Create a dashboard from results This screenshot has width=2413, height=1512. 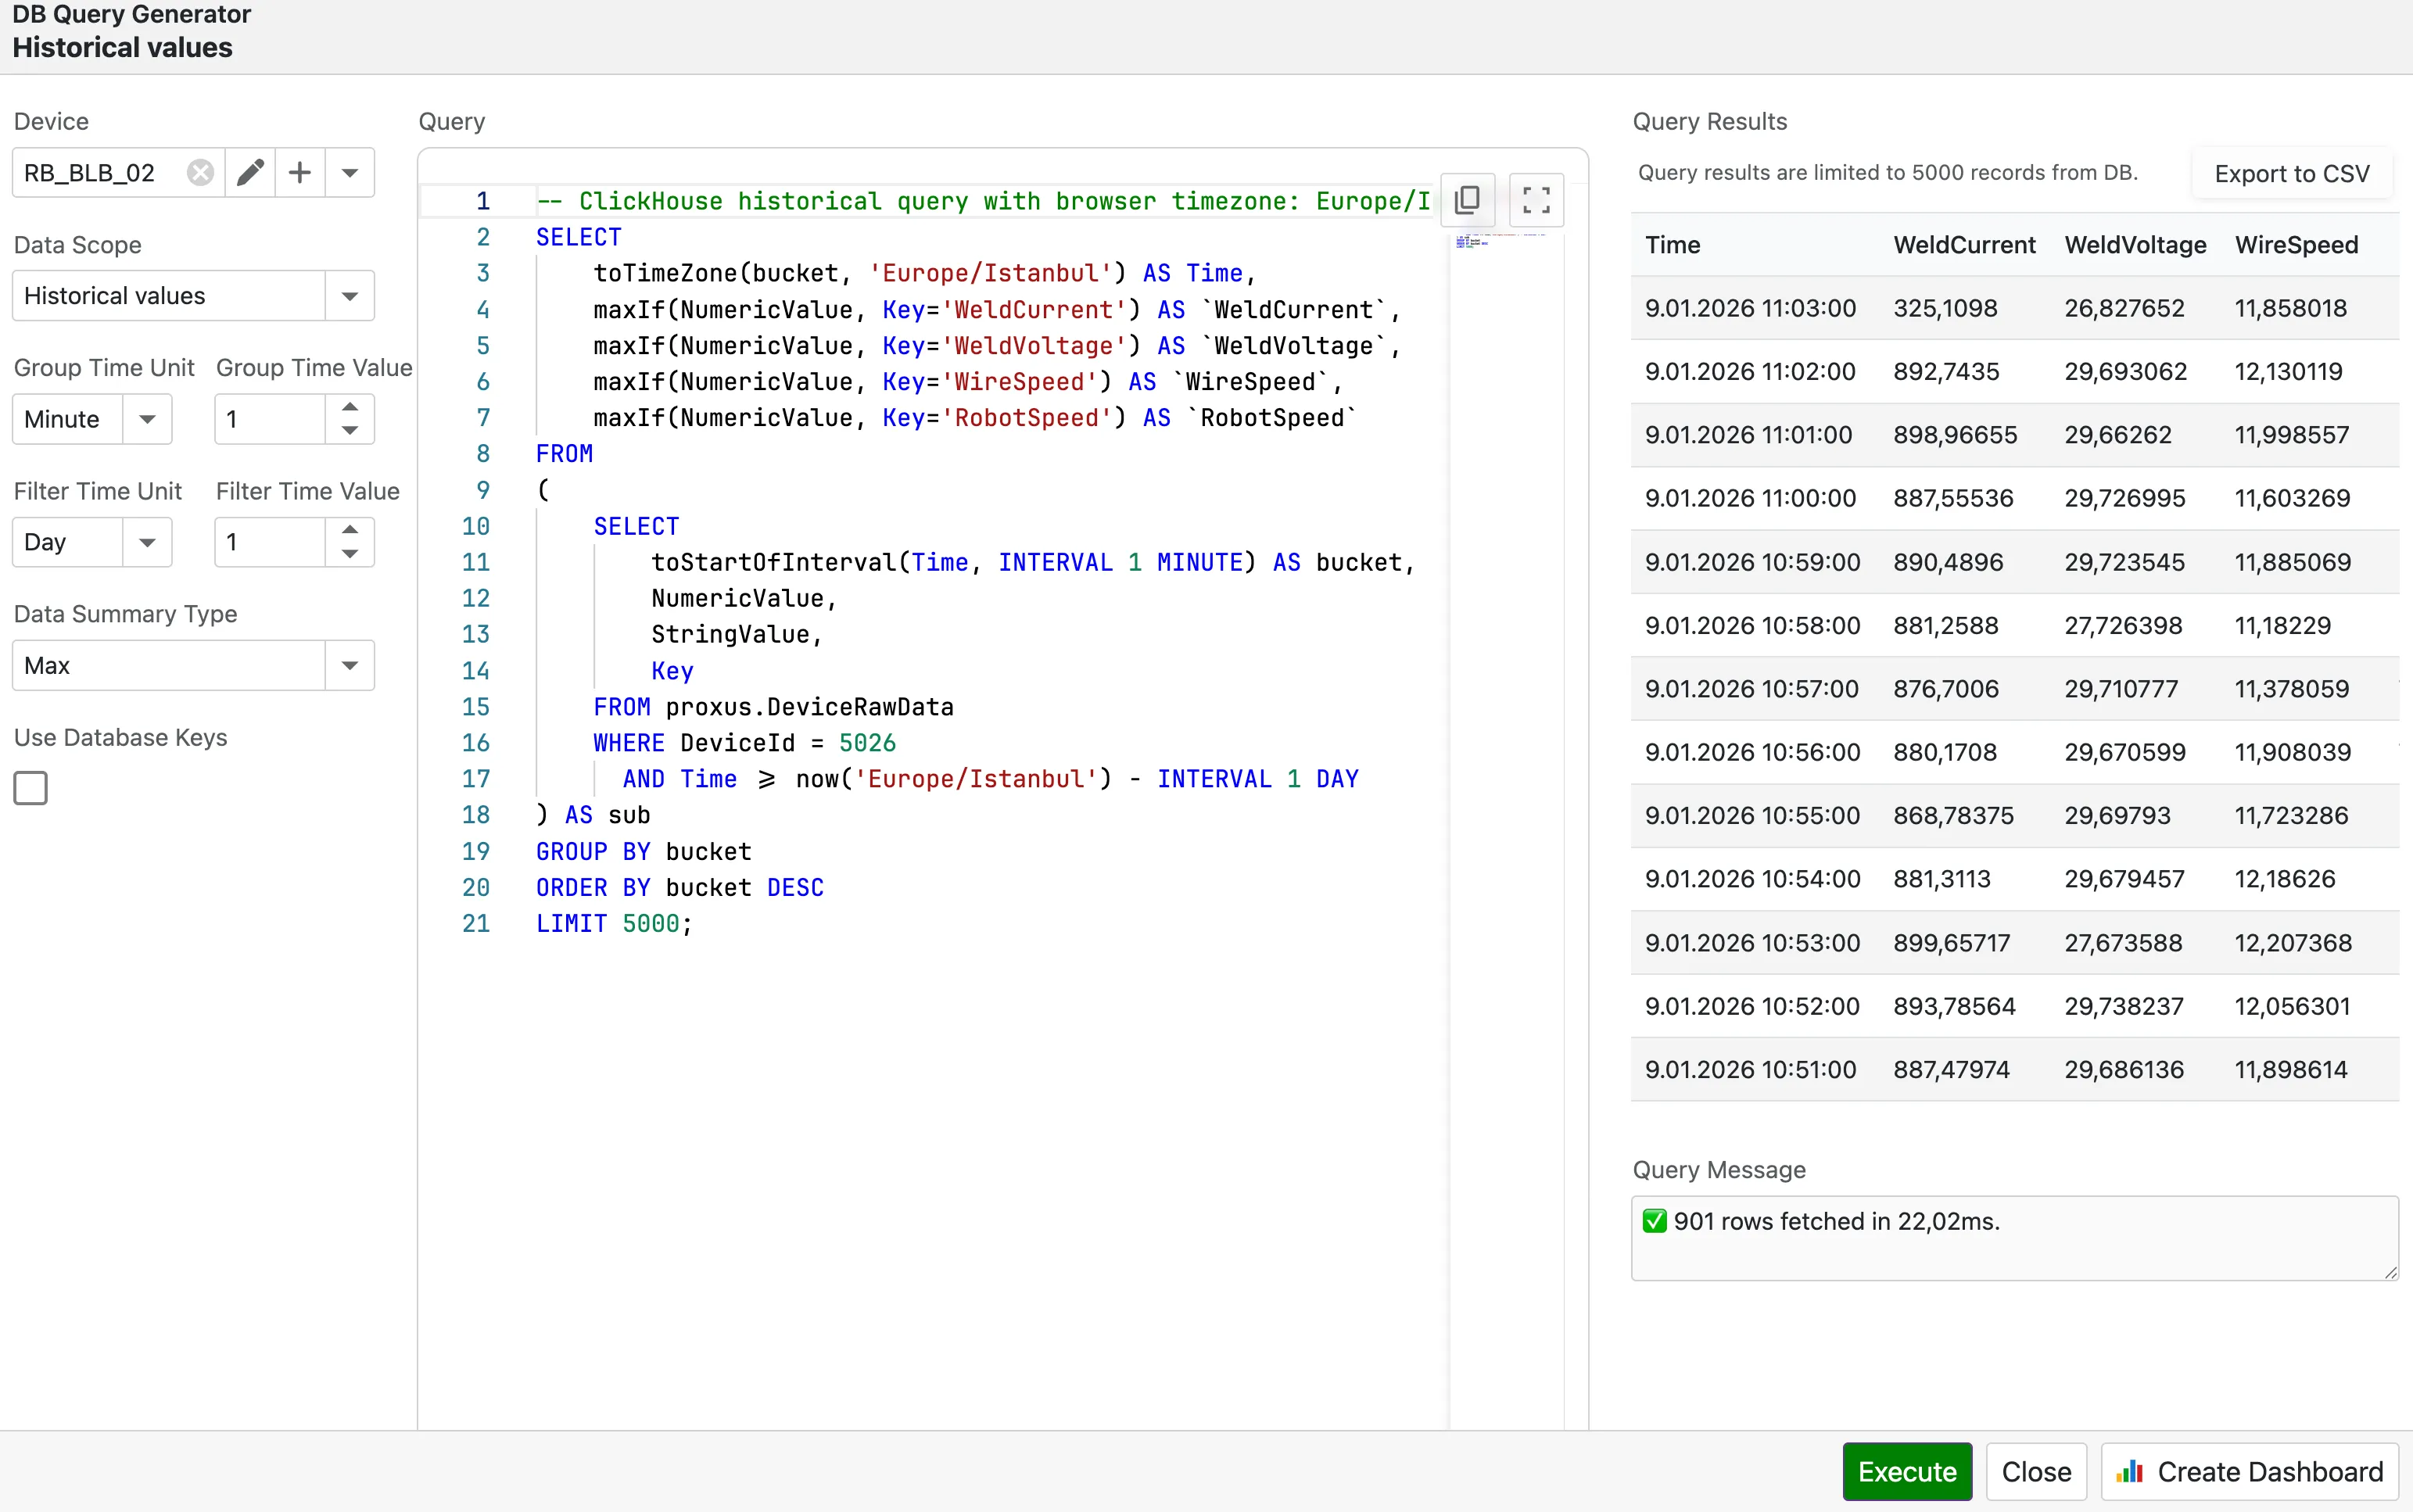2250,1471
